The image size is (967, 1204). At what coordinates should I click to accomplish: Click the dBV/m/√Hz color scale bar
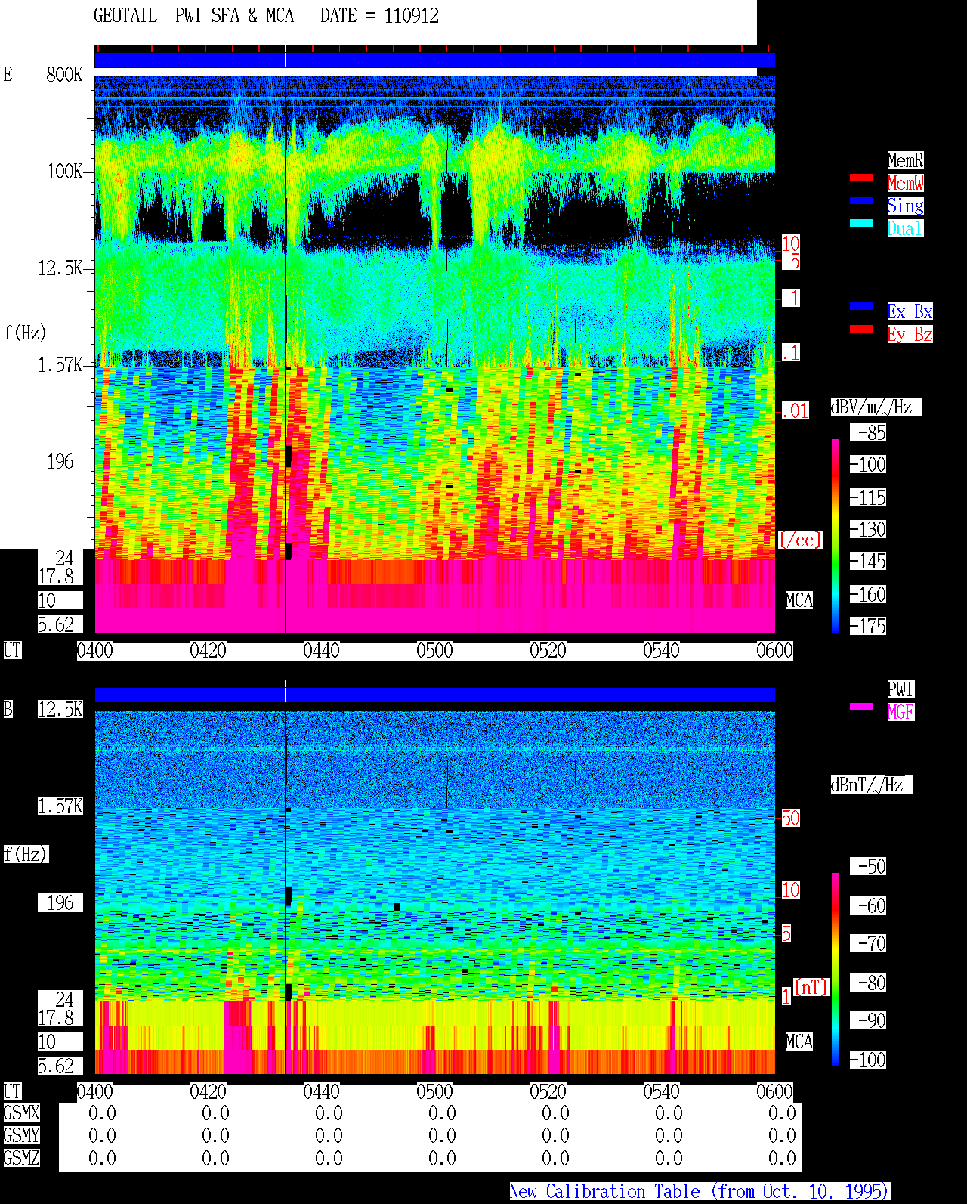[x=836, y=535]
